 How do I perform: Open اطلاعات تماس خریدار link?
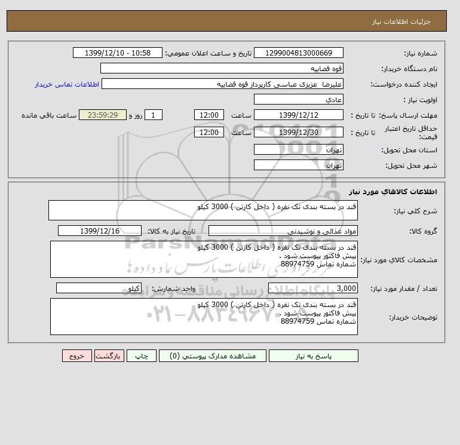coord(67,84)
